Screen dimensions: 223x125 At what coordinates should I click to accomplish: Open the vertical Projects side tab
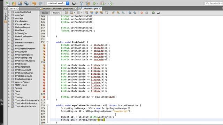[x=6, y=16]
